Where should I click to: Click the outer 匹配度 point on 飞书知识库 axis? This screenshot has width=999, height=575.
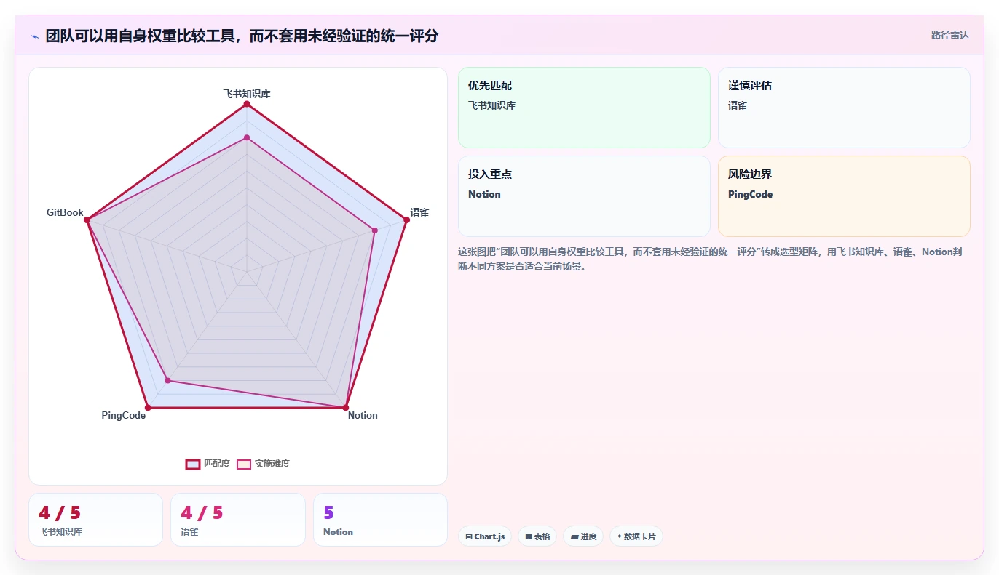pos(247,104)
